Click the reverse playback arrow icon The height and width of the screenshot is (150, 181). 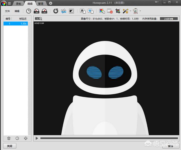(x=56, y=11)
